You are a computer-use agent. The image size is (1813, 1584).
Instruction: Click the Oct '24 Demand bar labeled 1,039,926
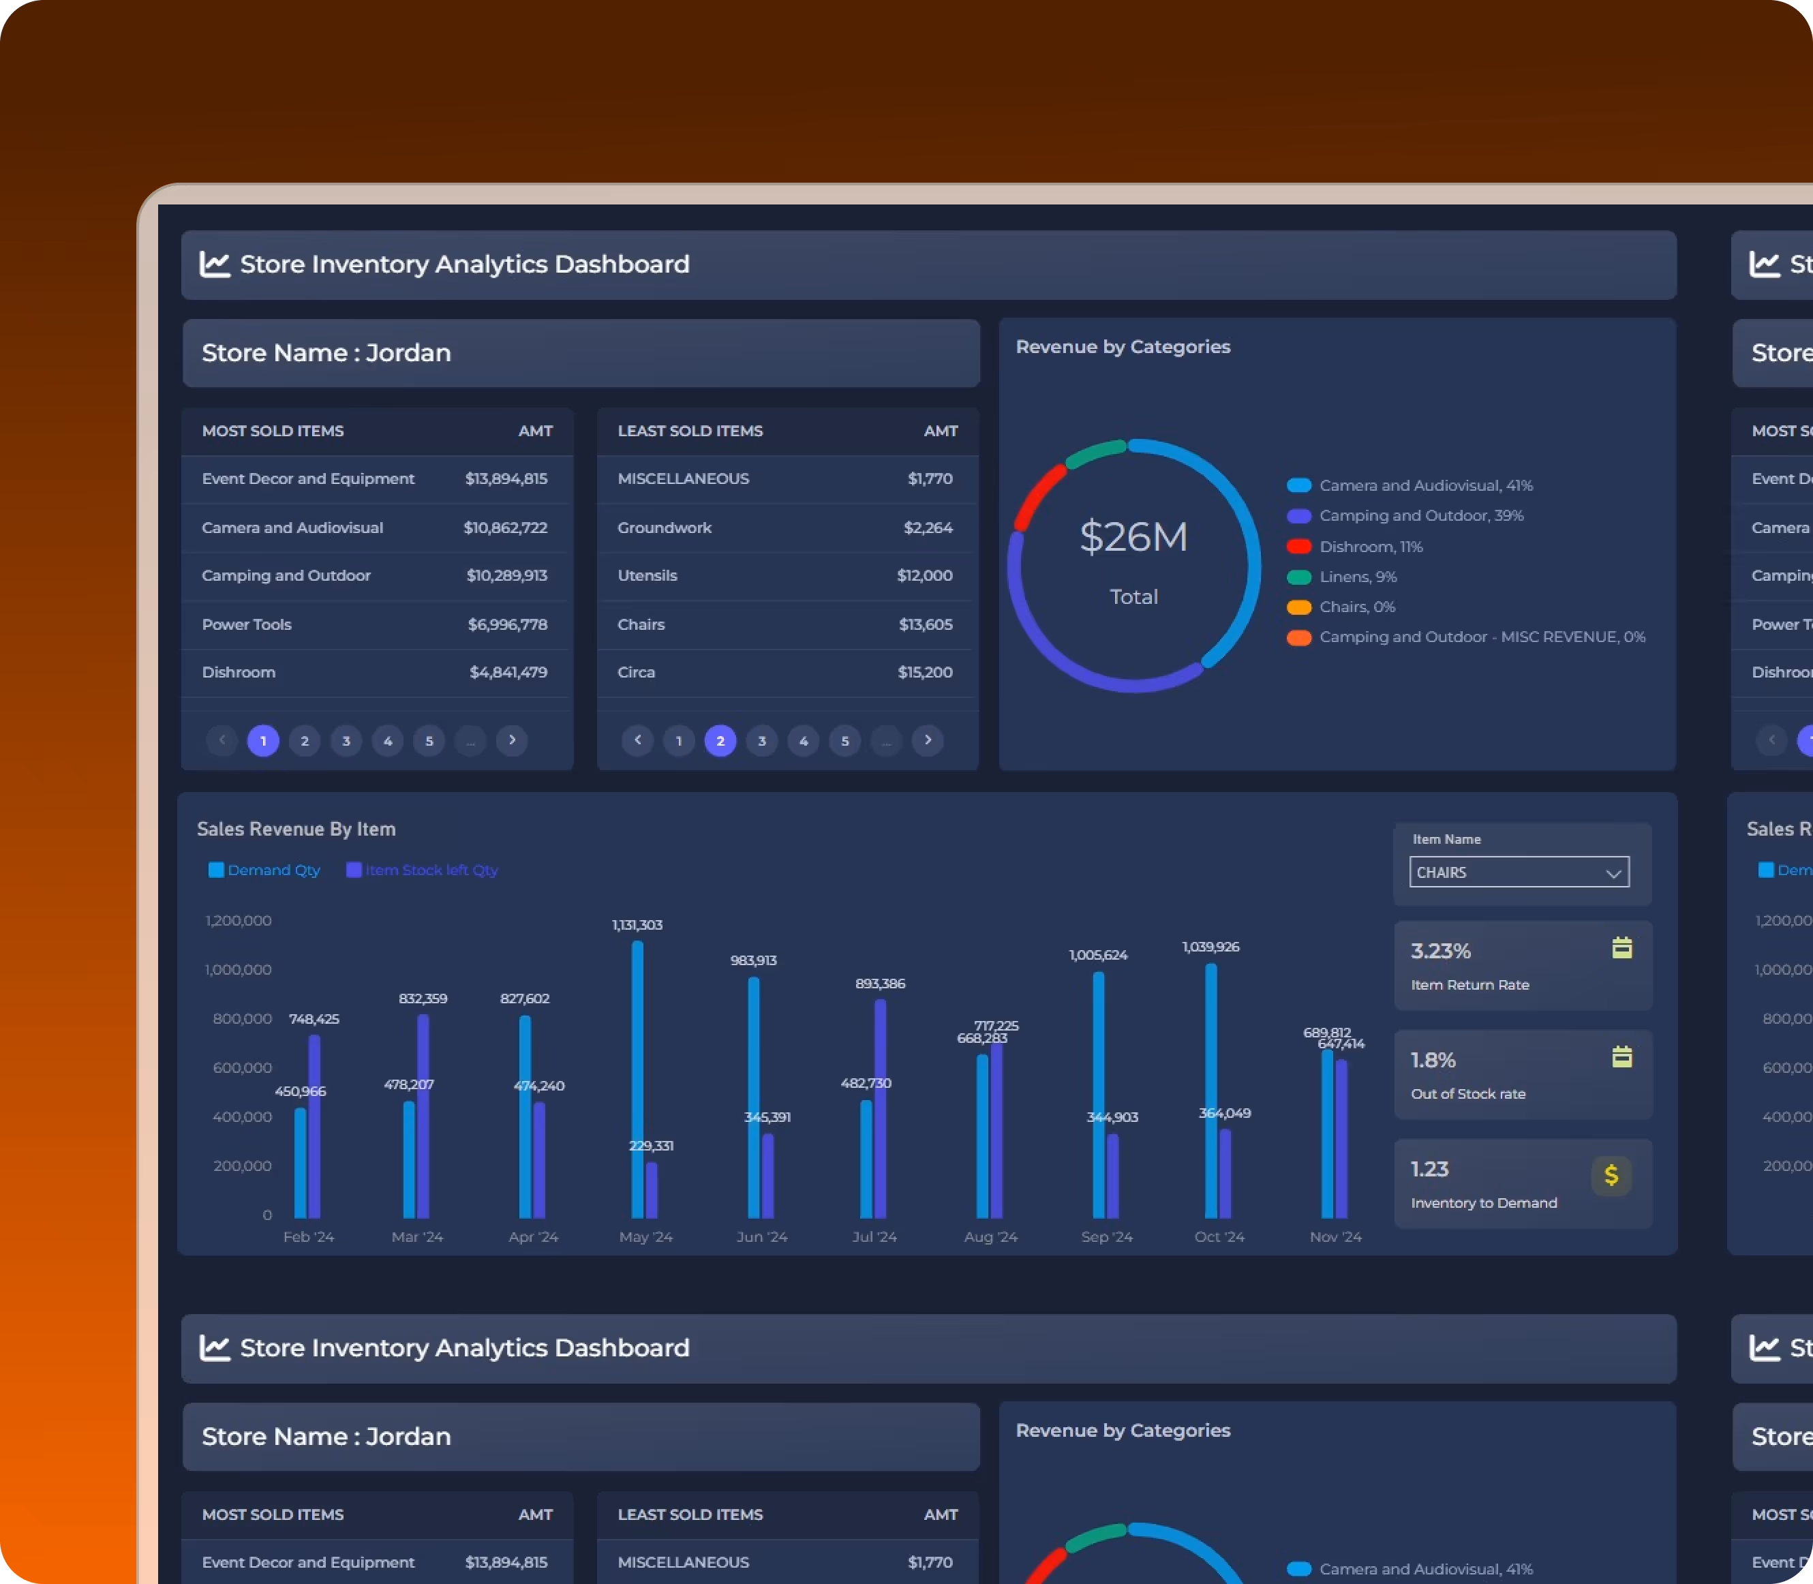[x=1211, y=1091]
